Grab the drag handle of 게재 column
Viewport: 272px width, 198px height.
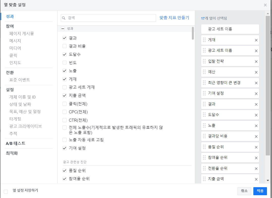point(204,40)
